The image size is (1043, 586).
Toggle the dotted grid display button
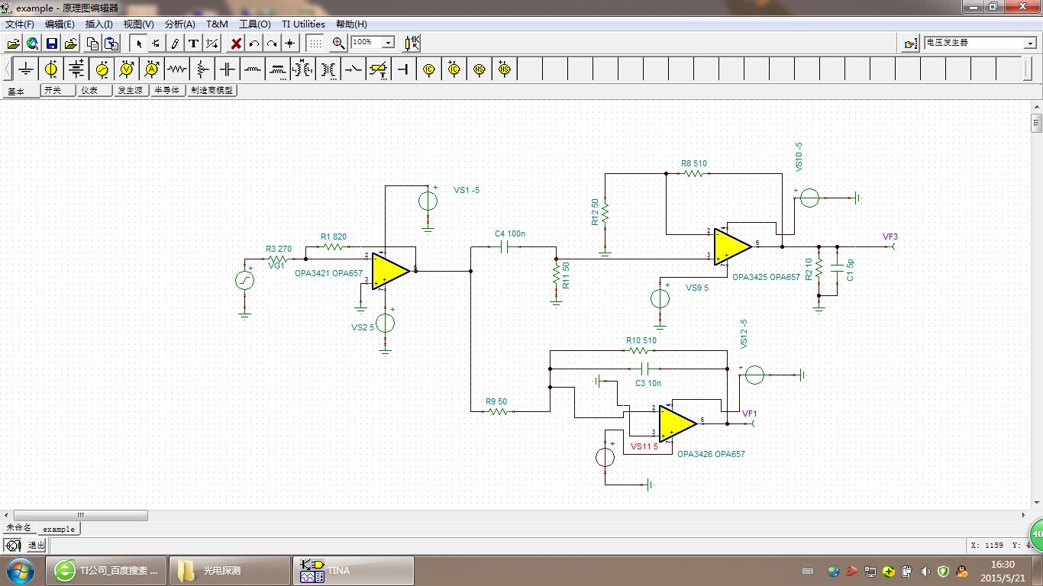click(x=315, y=43)
